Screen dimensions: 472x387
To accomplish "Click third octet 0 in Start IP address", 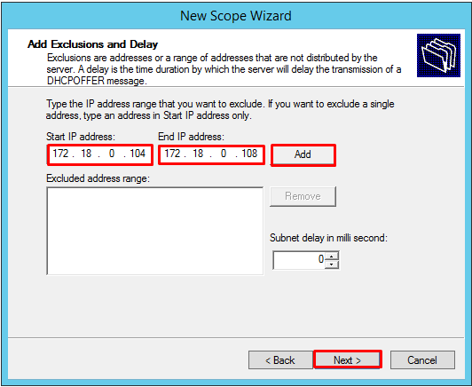I will (112, 154).
